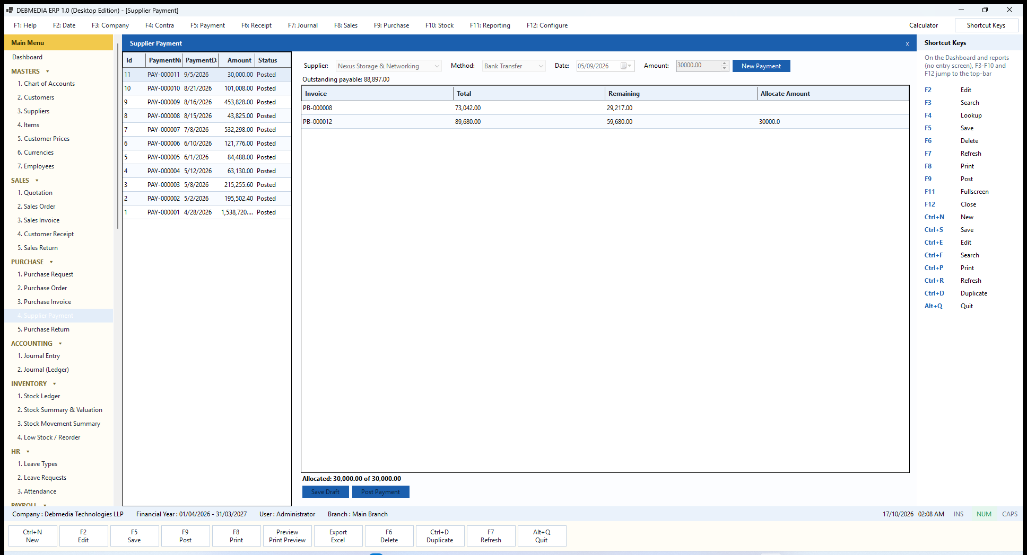Click the F7 Refresh bottom button
The width and height of the screenshot is (1027, 555).
[491, 536]
